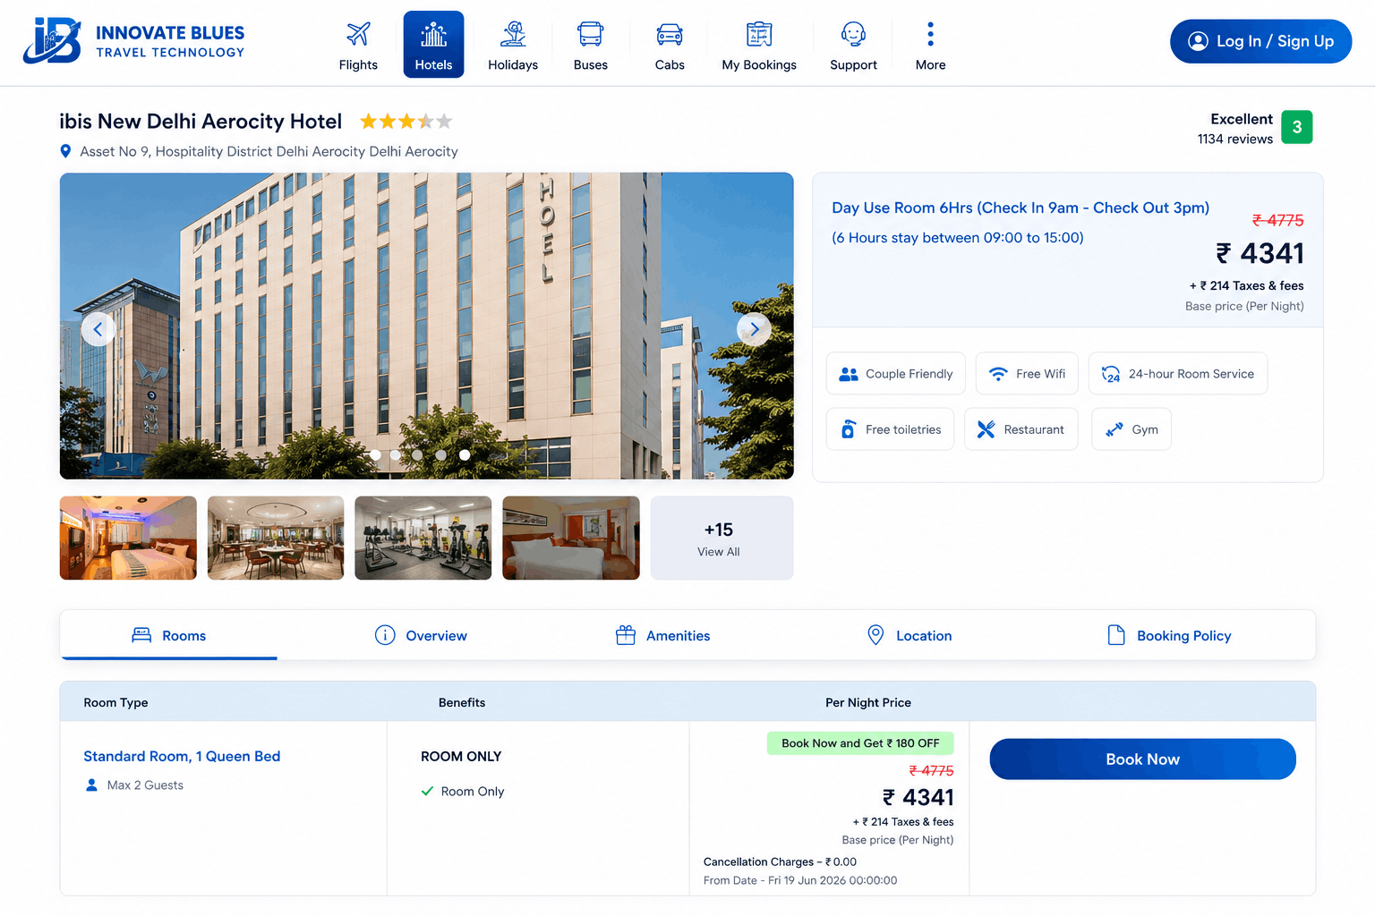
Task: Switch to the Location tab
Action: pyautogui.click(x=910, y=635)
